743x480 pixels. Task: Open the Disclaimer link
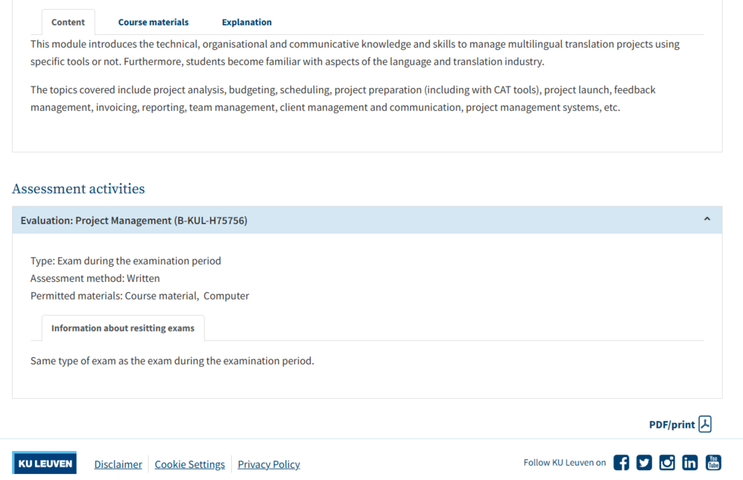118,464
